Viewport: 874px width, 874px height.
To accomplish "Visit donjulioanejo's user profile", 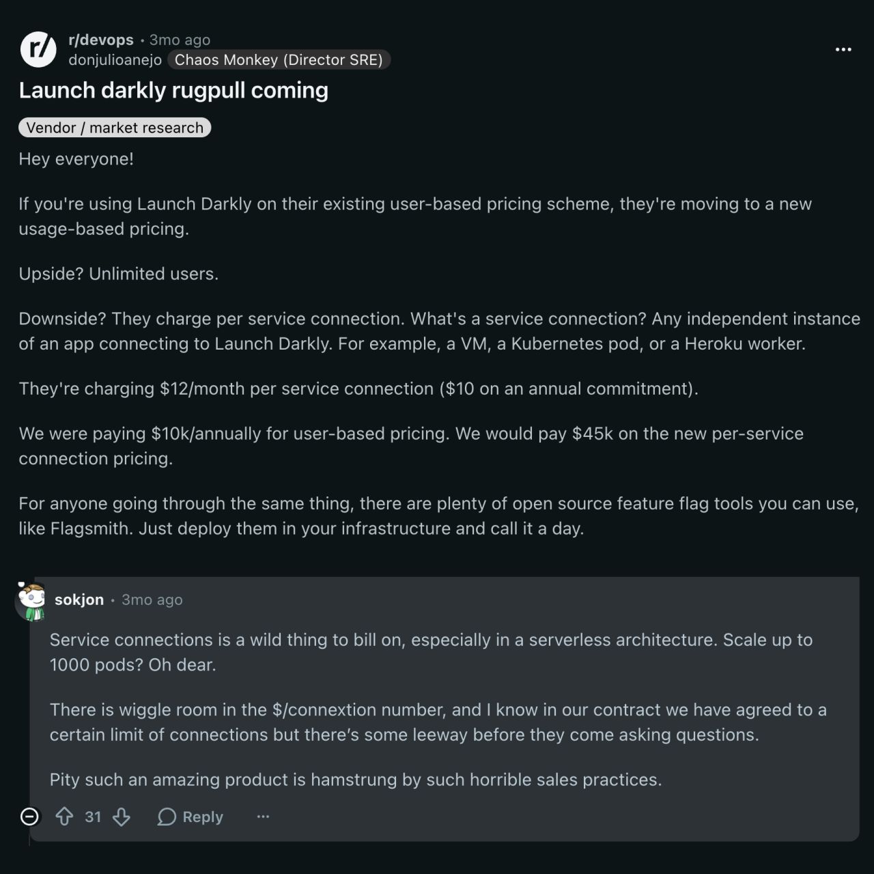I will click(115, 59).
